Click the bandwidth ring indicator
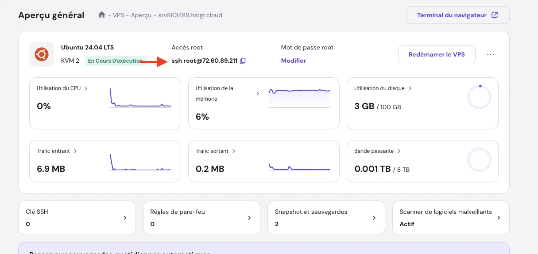This screenshot has width=538, height=254. point(479,160)
